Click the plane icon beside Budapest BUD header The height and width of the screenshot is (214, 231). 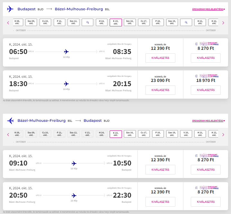click(10, 9)
